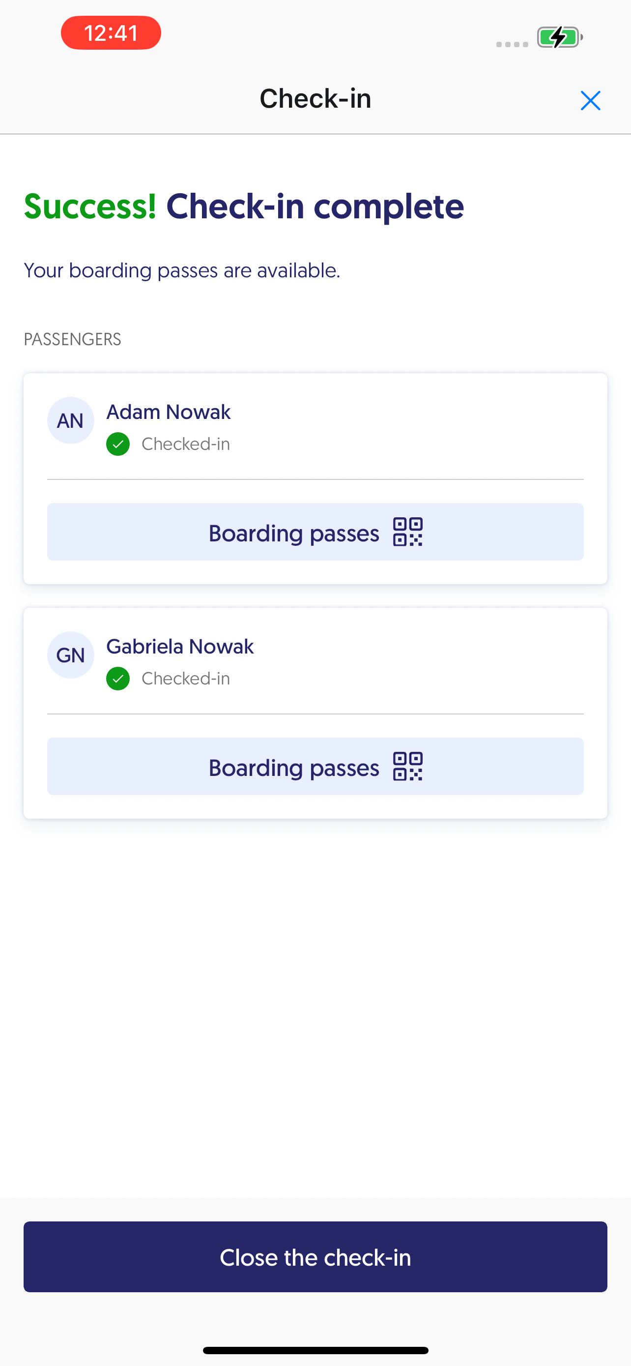Tap Gabriela Nowak's green checked-in checkmark
The image size is (631, 1366).
point(117,679)
